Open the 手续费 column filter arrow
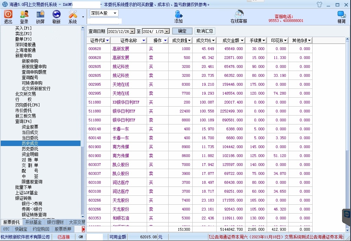Viewport: 351px width, 241px height. pyautogui.click(x=264, y=40)
